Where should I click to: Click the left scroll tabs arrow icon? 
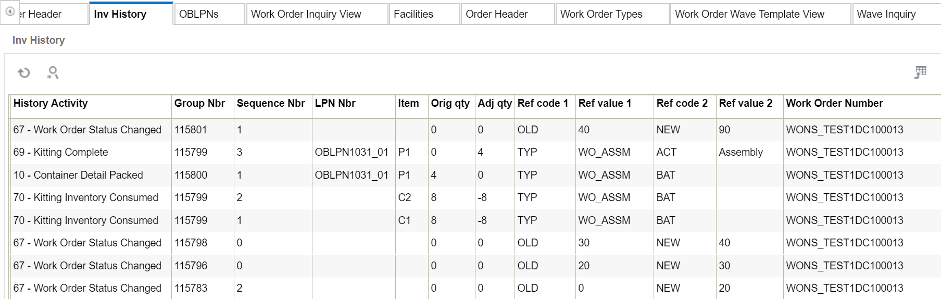click(x=10, y=11)
